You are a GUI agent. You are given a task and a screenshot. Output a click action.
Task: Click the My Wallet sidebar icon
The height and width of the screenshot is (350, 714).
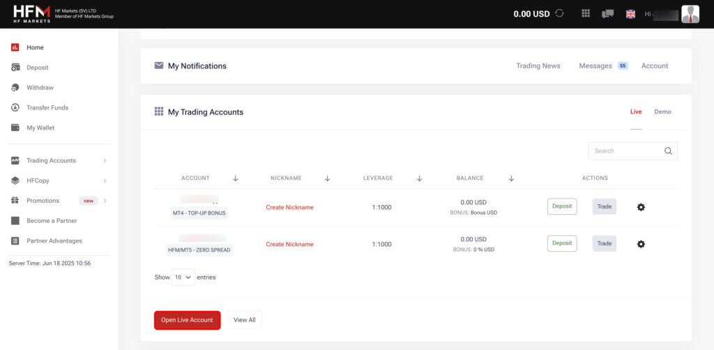click(x=15, y=128)
